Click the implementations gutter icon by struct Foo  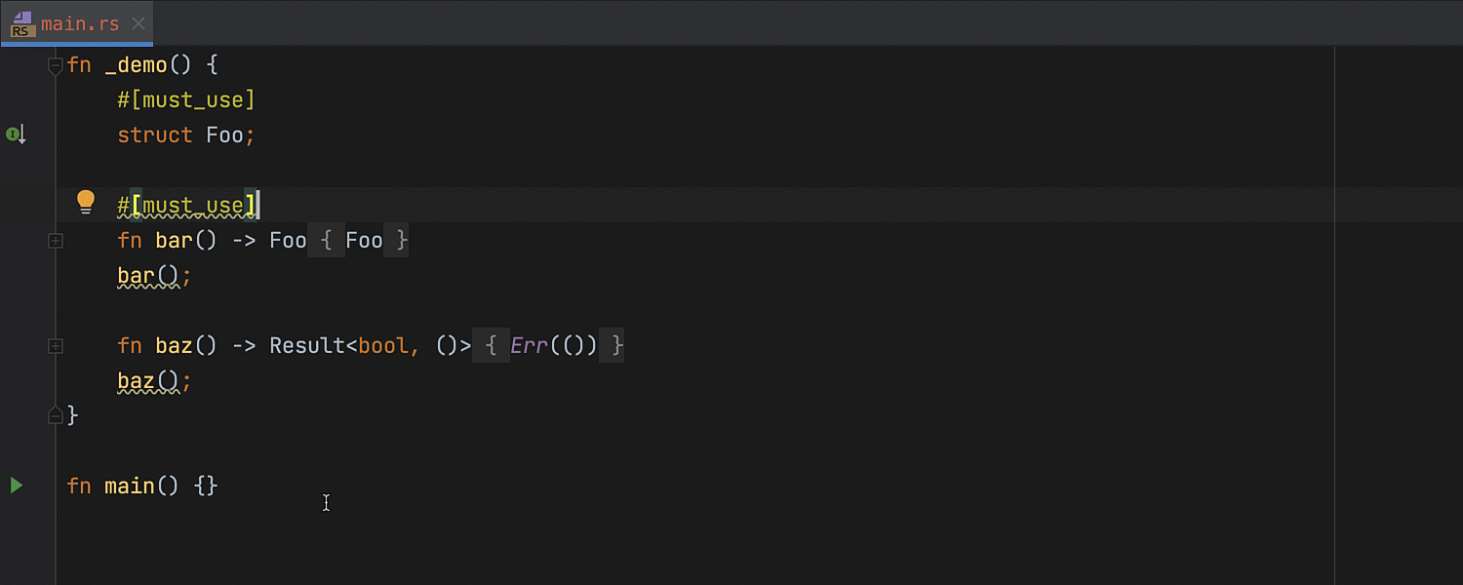[16, 135]
